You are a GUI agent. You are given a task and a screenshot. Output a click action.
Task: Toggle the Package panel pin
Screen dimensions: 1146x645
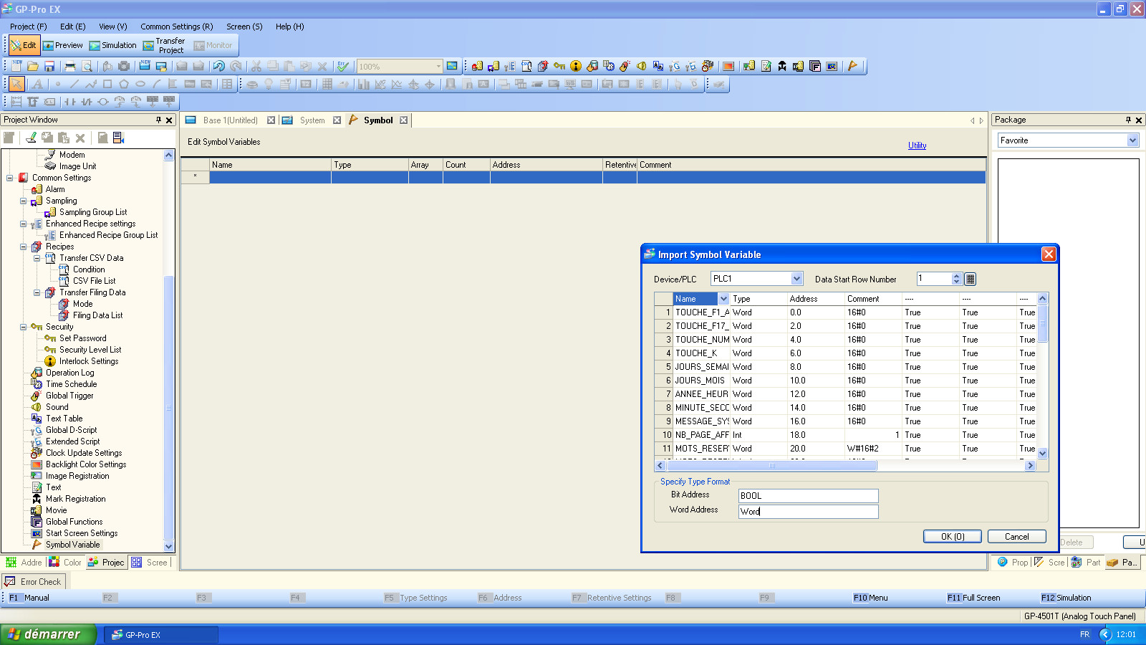coord(1128,120)
